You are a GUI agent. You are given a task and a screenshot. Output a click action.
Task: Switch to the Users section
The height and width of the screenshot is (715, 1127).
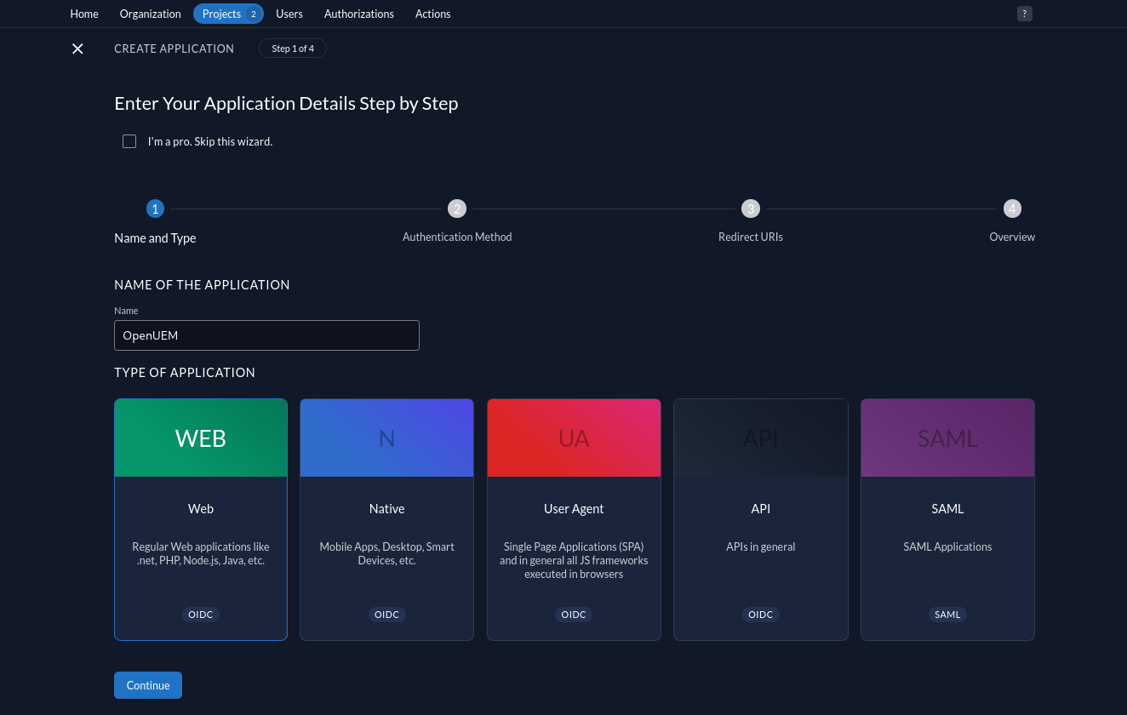[x=289, y=14]
